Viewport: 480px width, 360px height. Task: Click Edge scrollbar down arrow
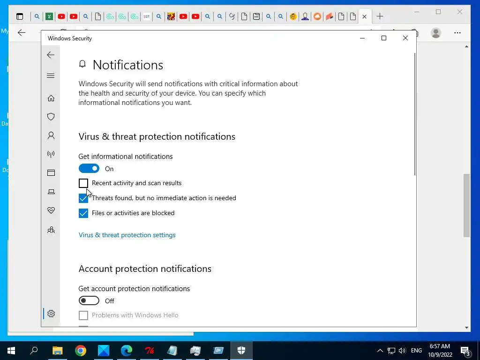[466, 328]
